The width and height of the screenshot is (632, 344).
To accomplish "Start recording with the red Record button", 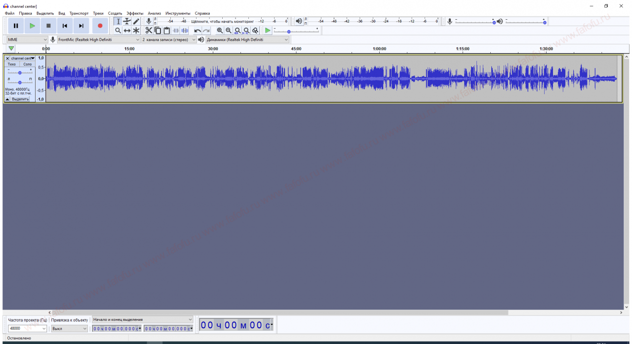I will tap(100, 26).
